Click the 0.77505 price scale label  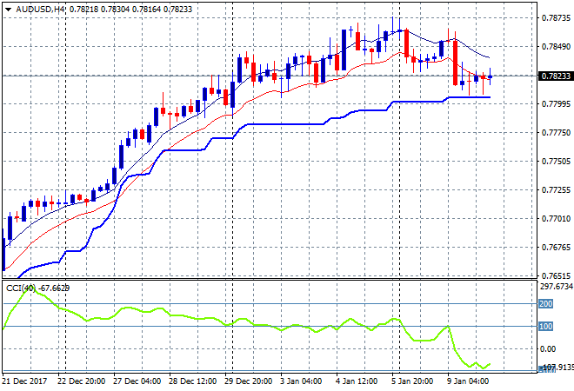point(556,162)
